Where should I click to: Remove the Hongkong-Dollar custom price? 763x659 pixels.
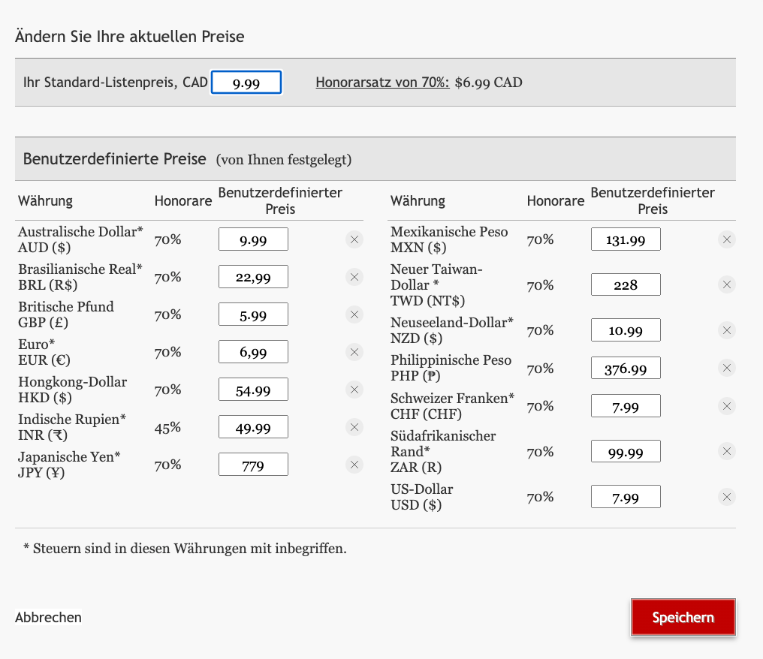[354, 389]
